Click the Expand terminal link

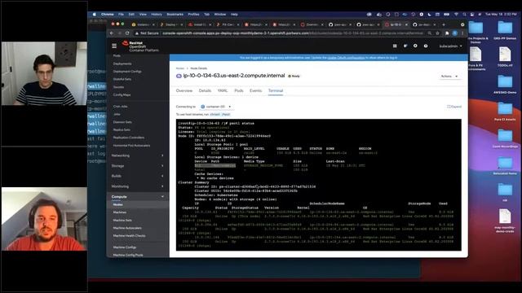454,107
